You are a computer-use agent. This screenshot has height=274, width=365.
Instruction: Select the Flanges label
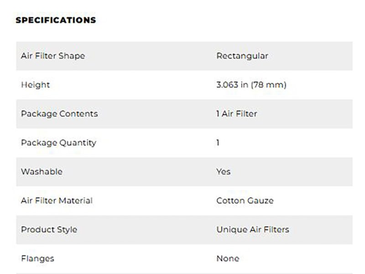point(37,258)
